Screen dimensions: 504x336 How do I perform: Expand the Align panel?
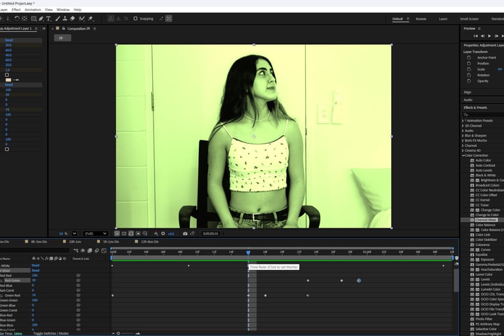click(x=467, y=93)
